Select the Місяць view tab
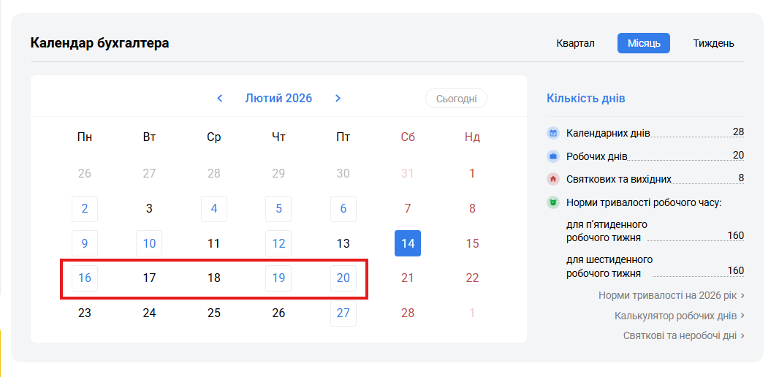 point(643,43)
